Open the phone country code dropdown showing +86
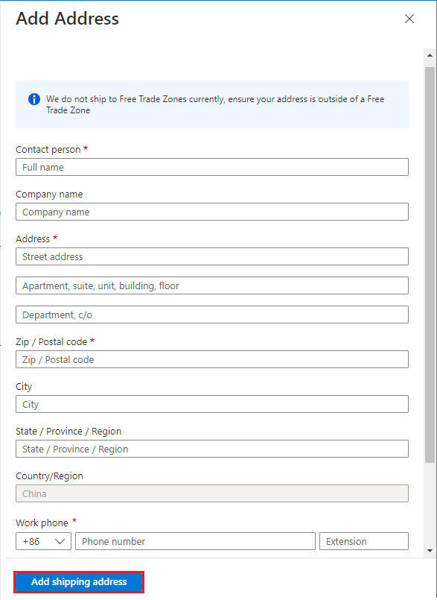The width and height of the screenshot is (437, 600). [x=43, y=541]
